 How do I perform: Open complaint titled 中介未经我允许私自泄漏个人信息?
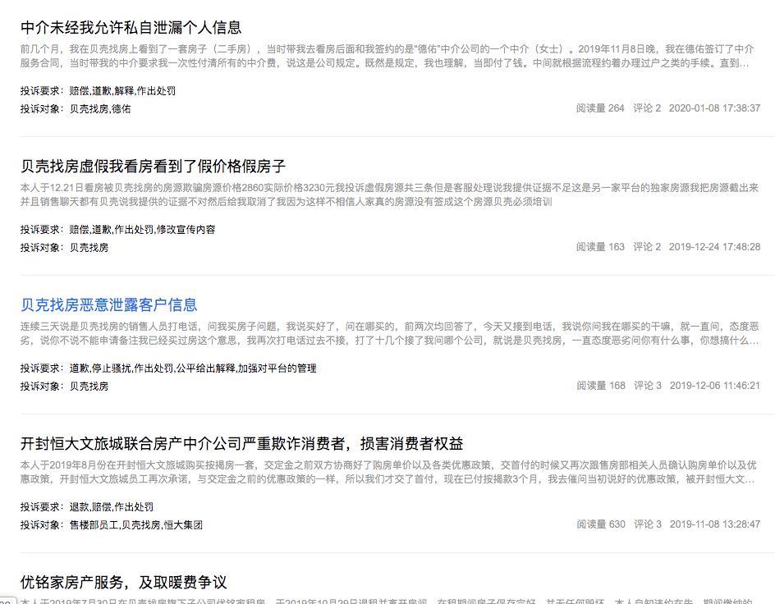tap(131, 28)
